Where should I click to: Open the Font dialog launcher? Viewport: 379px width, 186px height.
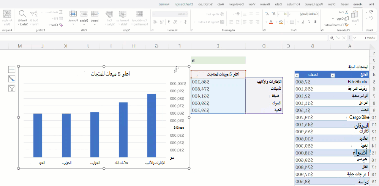click(x=264, y=30)
